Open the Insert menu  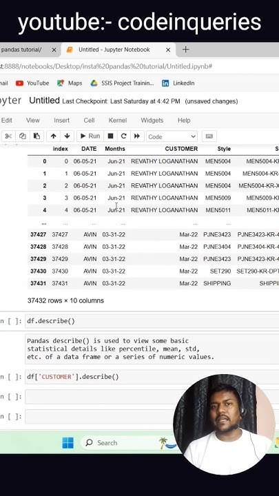point(62,120)
